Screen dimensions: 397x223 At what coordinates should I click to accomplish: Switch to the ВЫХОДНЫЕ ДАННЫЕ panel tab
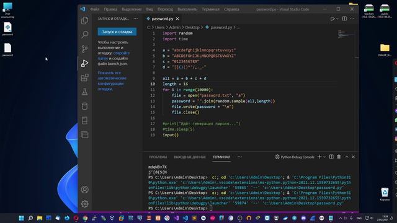190,157
